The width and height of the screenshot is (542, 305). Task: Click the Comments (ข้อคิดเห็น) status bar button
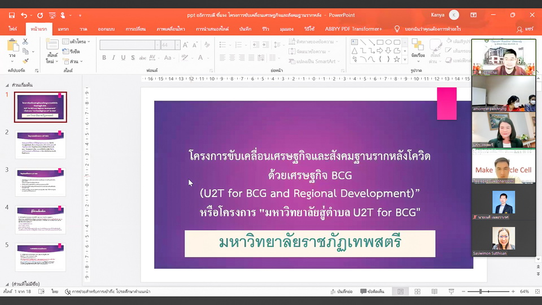pyautogui.click(x=372, y=291)
